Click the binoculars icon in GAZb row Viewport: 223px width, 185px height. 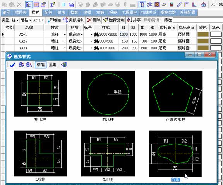96,41
